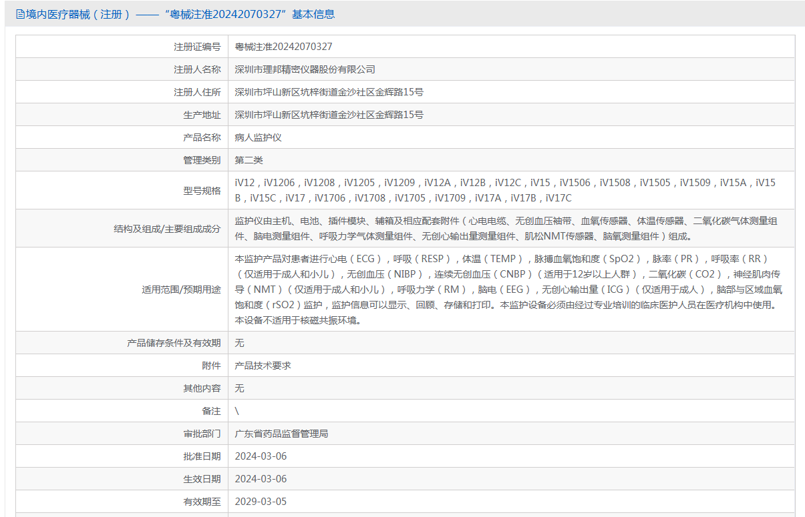805x517 pixels.
Task: Click the 2024-03-06 value in 生效日期 row
Action: (261, 479)
